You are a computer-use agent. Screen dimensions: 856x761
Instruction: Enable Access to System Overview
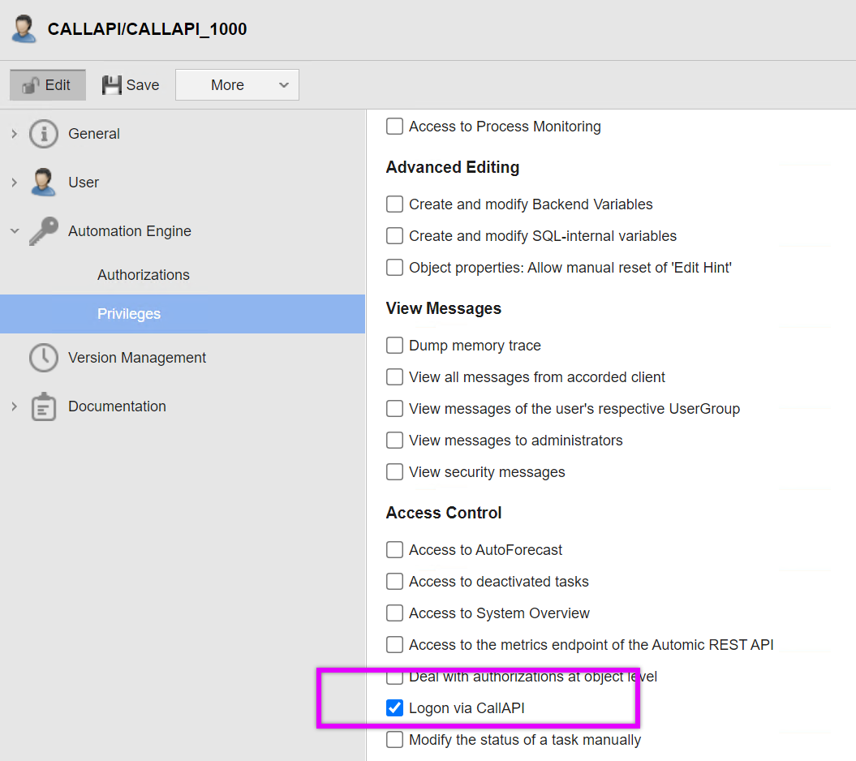(394, 613)
